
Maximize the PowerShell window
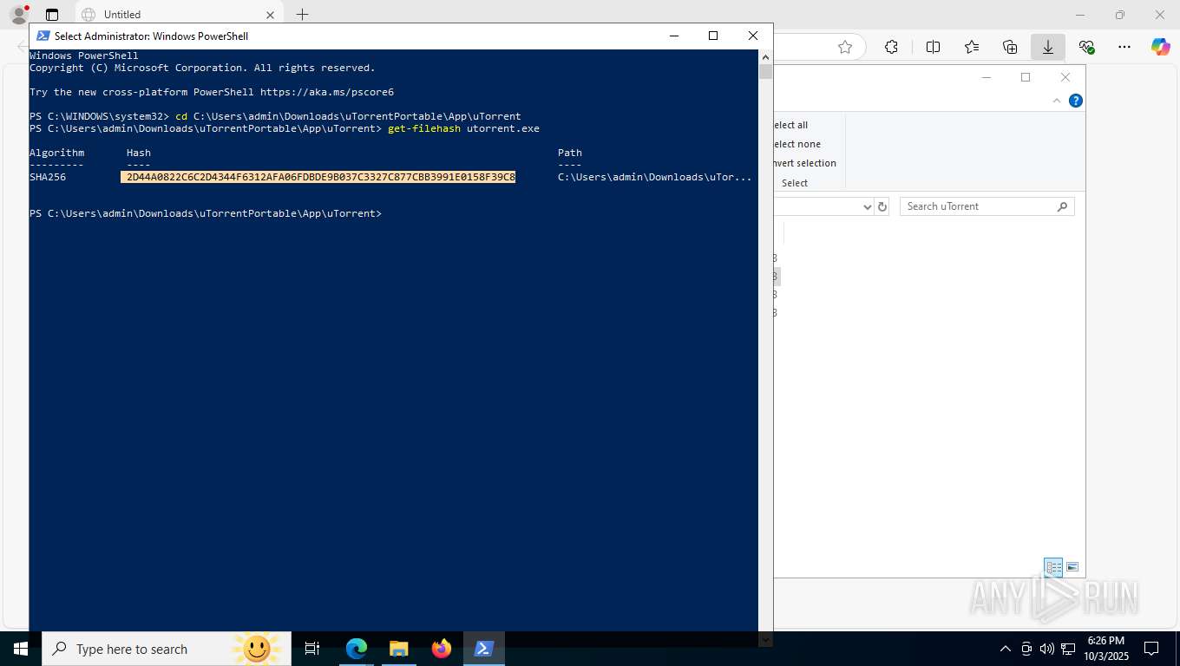[x=713, y=36]
